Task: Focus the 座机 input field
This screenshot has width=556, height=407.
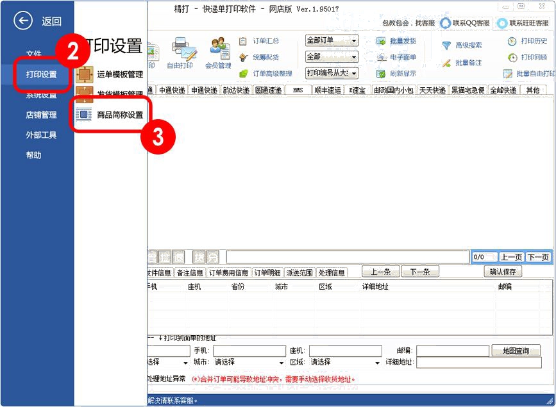Action: click(x=346, y=351)
